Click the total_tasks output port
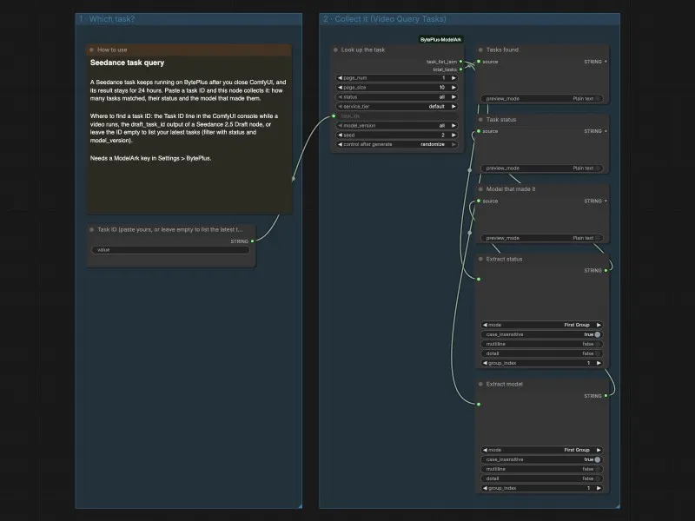The image size is (695, 521). click(461, 69)
